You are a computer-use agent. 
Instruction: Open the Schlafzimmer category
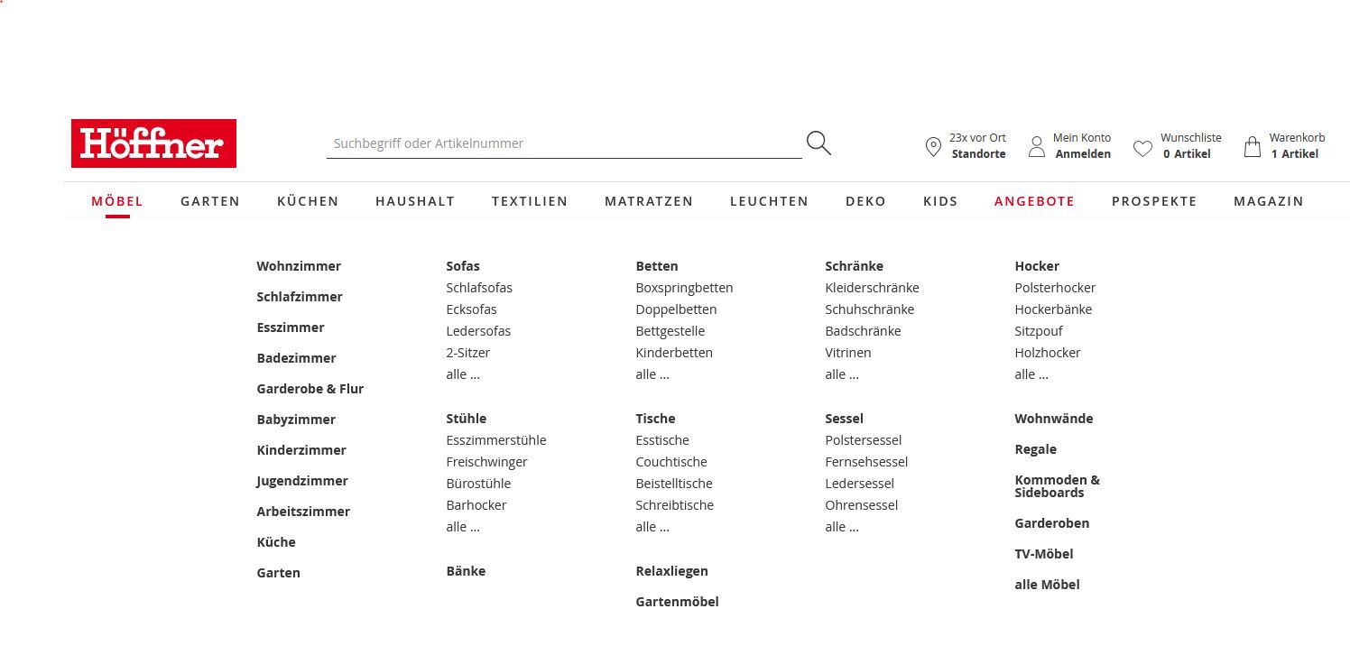299,296
